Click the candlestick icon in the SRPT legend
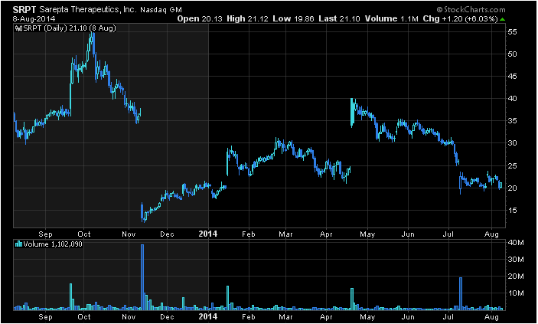Image resolution: width=538 pixels, height=324 pixels. (x=19, y=28)
